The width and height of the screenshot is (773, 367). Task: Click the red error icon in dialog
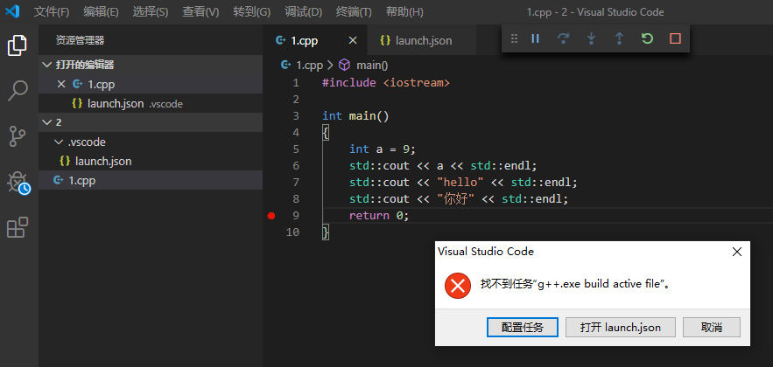pos(458,287)
